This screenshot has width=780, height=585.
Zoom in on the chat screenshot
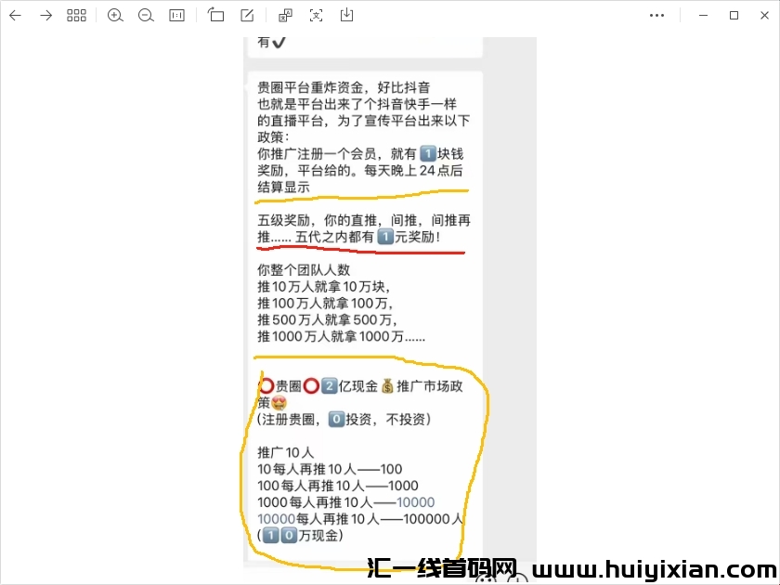click(115, 15)
